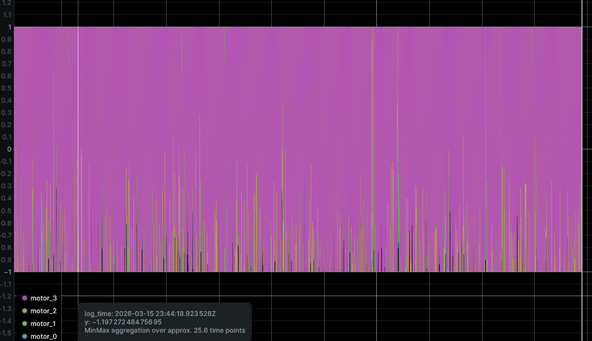Click the motor_3 legend text
Image resolution: width=592 pixels, height=341 pixels.
tap(43, 298)
